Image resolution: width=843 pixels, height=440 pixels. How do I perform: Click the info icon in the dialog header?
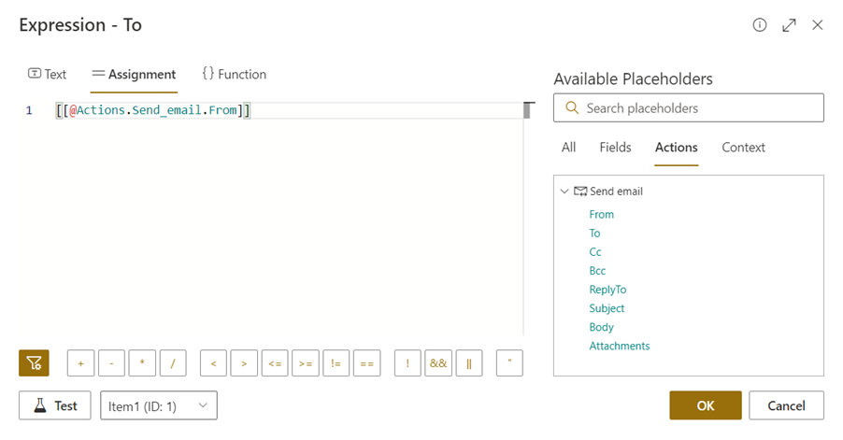760,25
